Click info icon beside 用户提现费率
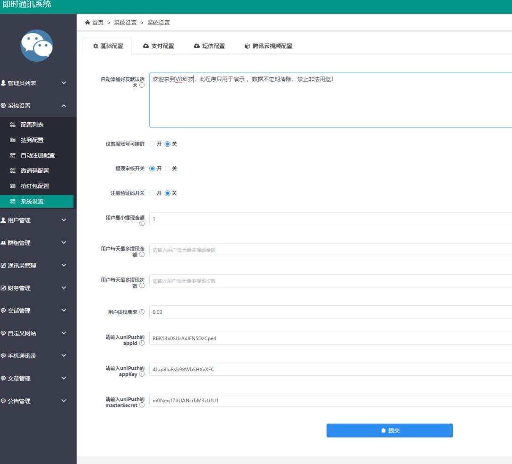Image resolution: width=512 pixels, height=464 pixels. pyautogui.click(x=142, y=312)
